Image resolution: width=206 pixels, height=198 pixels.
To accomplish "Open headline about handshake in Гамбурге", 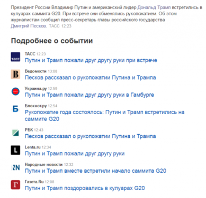I will point(89,95).
